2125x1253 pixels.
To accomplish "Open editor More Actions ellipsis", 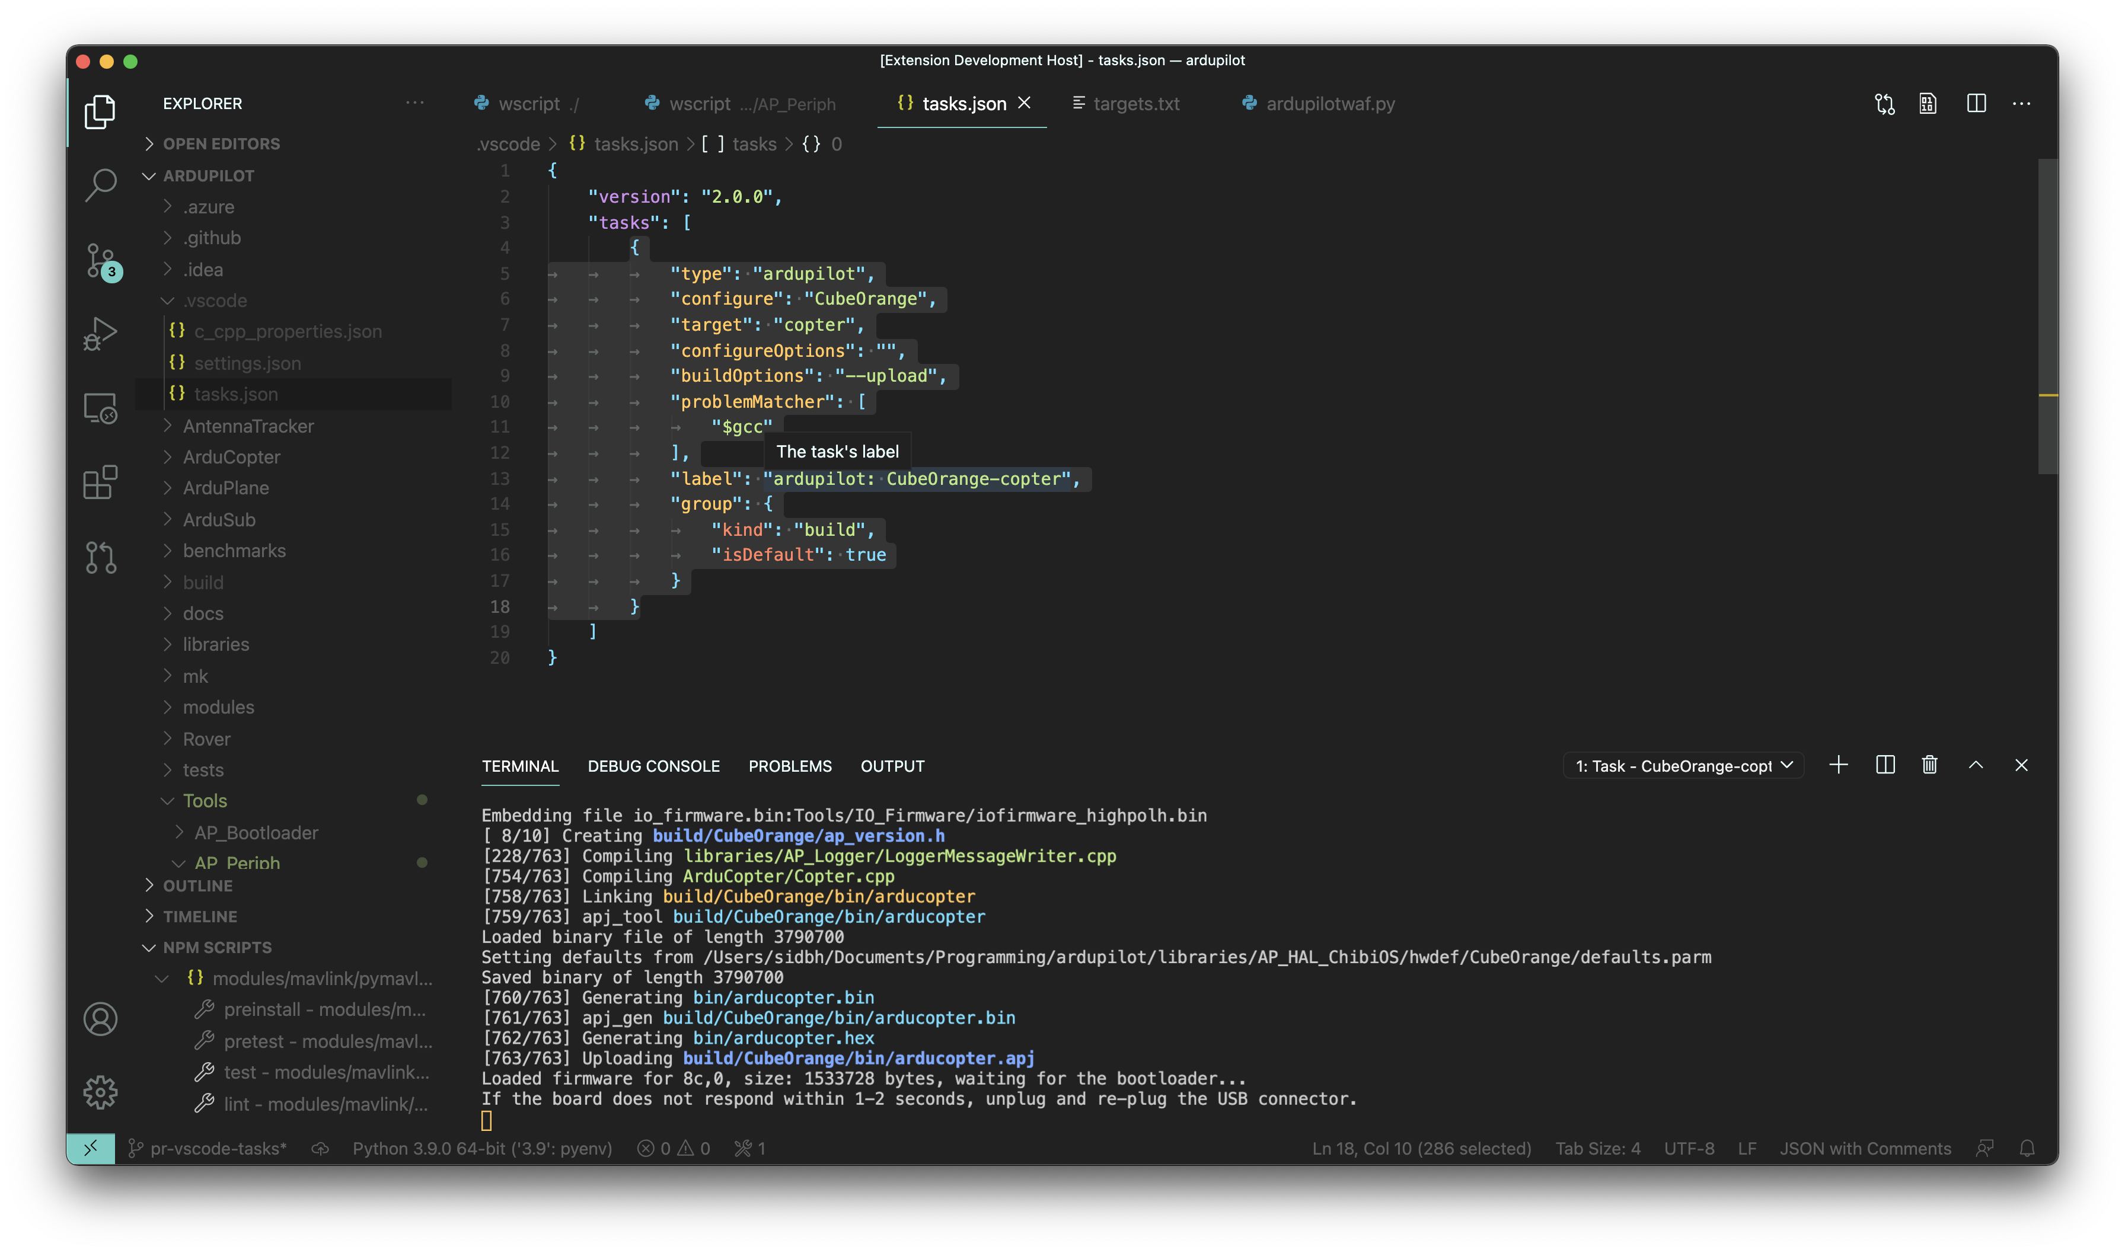I will (x=2022, y=104).
